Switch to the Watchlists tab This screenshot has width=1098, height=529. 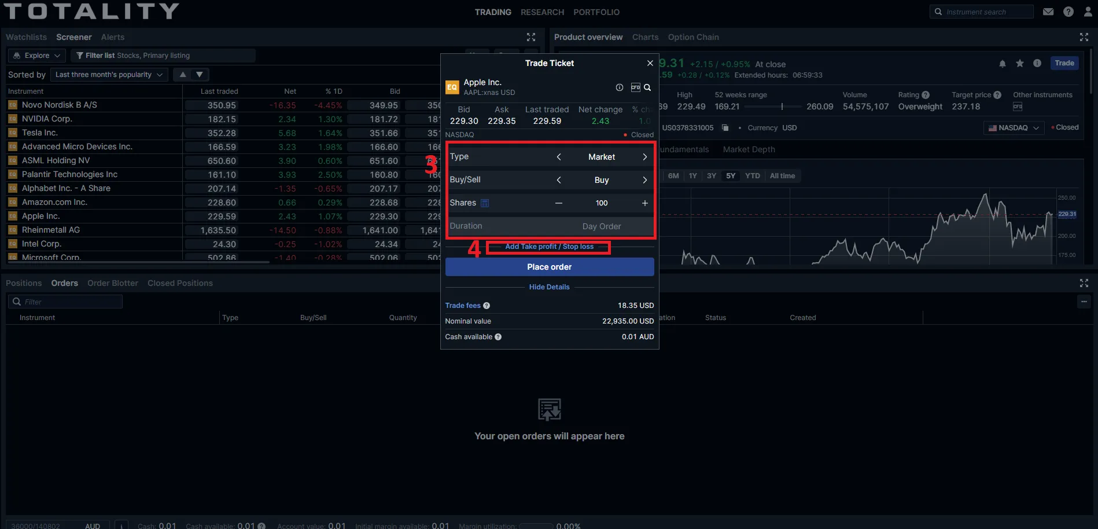(x=26, y=37)
